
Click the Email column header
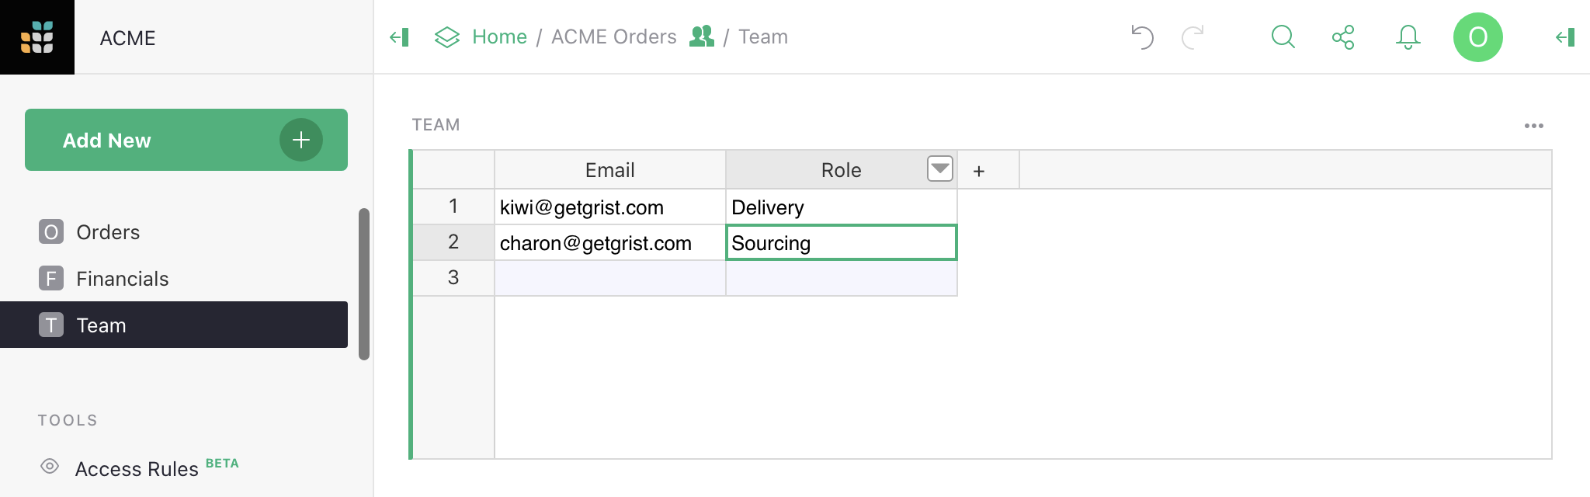coord(609,170)
